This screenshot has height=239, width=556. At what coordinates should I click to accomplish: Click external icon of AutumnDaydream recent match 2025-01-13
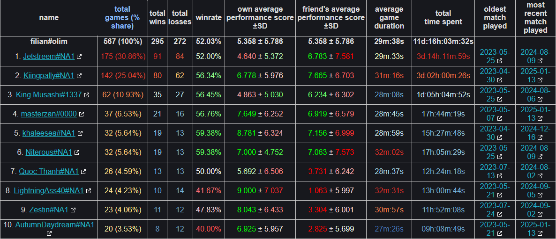point(540,233)
